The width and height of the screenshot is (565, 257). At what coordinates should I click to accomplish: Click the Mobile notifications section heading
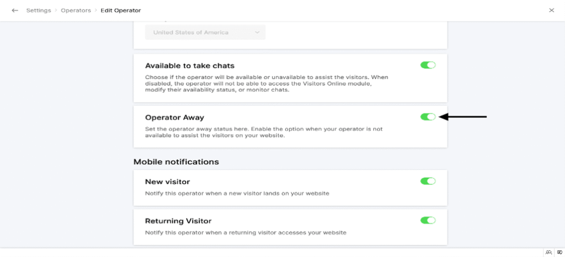pyautogui.click(x=176, y=162)
